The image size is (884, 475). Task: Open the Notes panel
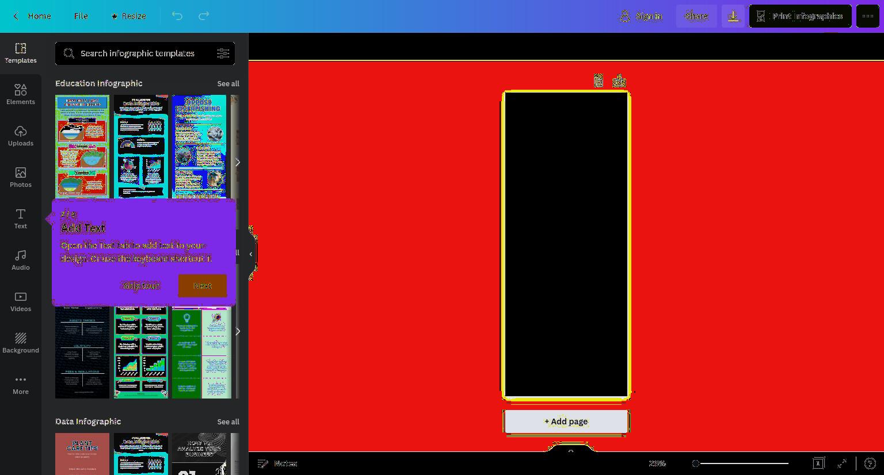pos(277,463)
